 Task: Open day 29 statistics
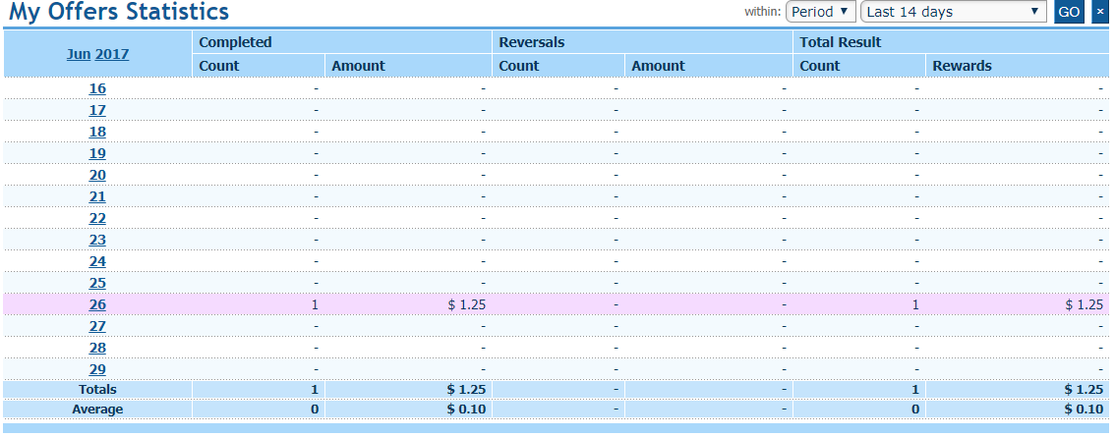click(x=97, y=369)
